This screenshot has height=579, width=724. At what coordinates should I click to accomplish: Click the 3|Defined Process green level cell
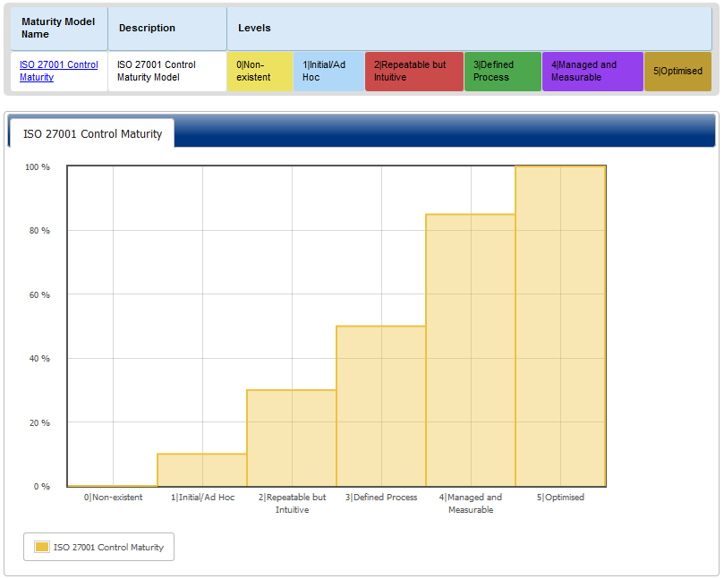[x=503, y=71]
